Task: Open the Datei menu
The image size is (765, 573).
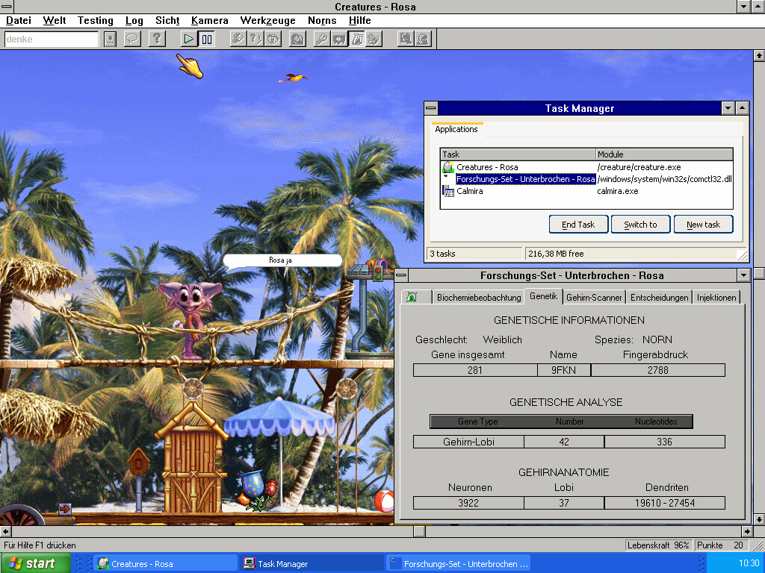Action: tap(19, 20)
